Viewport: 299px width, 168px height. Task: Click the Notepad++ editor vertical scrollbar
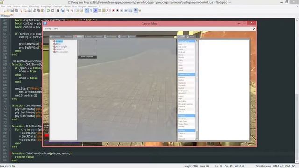click(297, 91)
